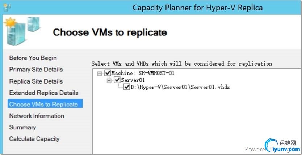
Task: Select the Choose VMs to Replicate step
Action: pos(43,104)
